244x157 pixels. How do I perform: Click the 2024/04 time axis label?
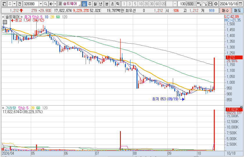8,153
